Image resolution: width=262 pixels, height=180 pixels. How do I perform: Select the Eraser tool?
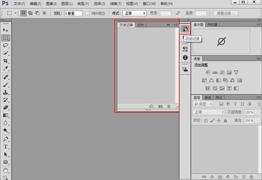(x=5, y=107)
